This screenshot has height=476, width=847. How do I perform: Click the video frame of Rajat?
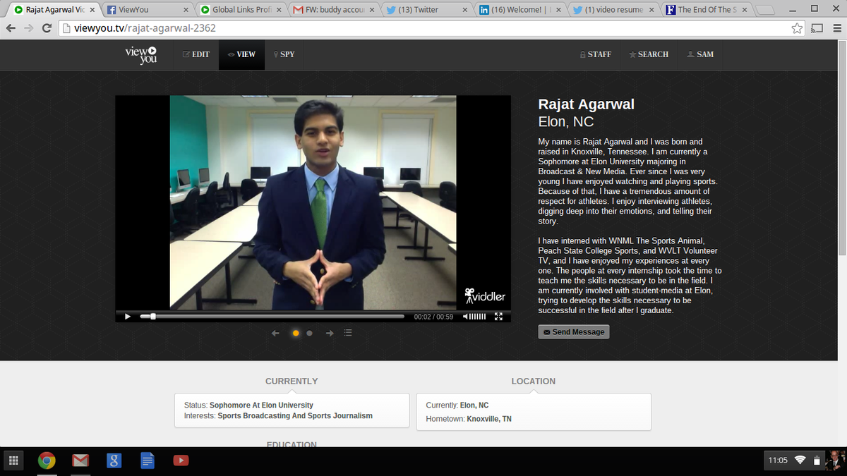pyautogui.click(x=313, y=202)
